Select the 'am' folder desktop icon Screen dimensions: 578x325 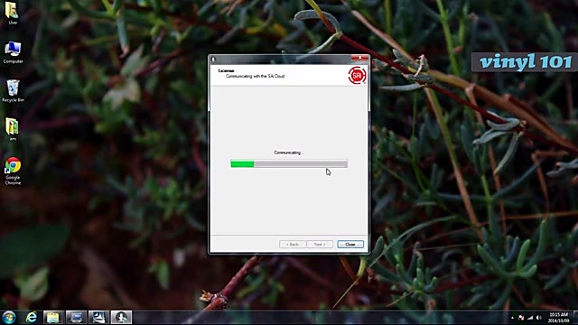click(13, 129)
